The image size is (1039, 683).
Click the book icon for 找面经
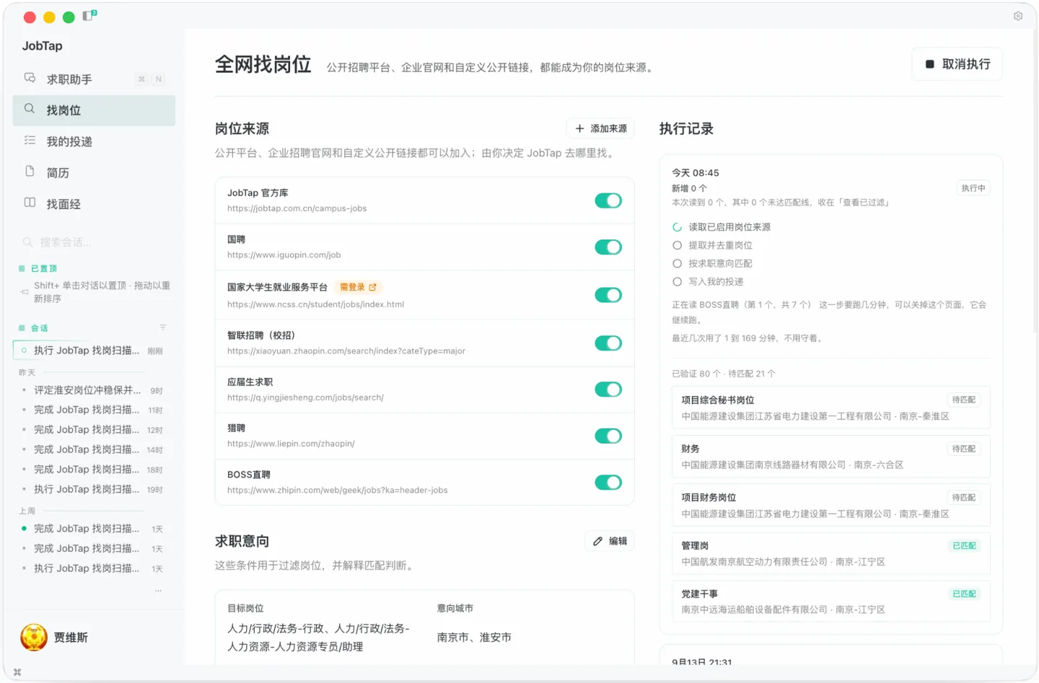coord(30,203)
